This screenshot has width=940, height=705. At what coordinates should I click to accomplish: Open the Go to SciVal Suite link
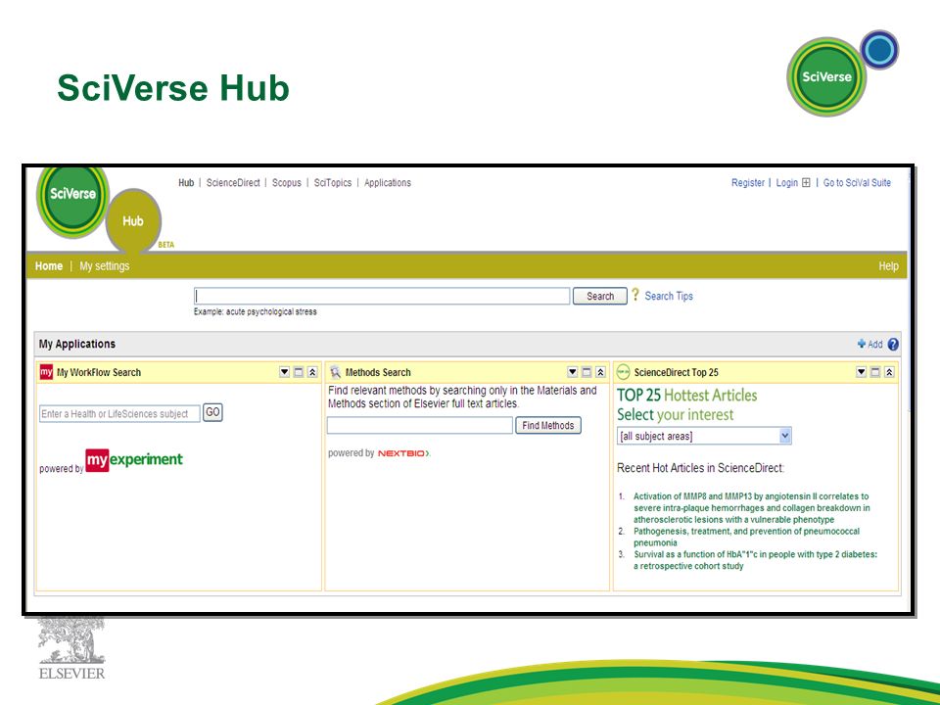857,183
